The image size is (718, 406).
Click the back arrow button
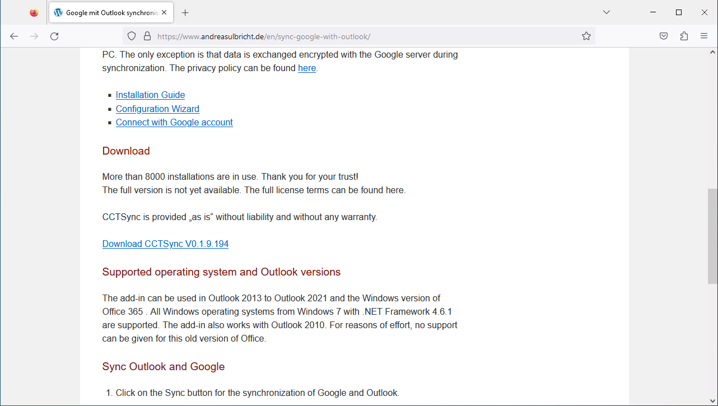14,36
